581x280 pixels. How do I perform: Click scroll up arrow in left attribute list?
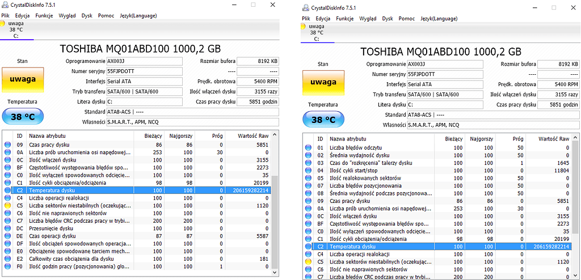pyautogui.click(x=275, y=136)
